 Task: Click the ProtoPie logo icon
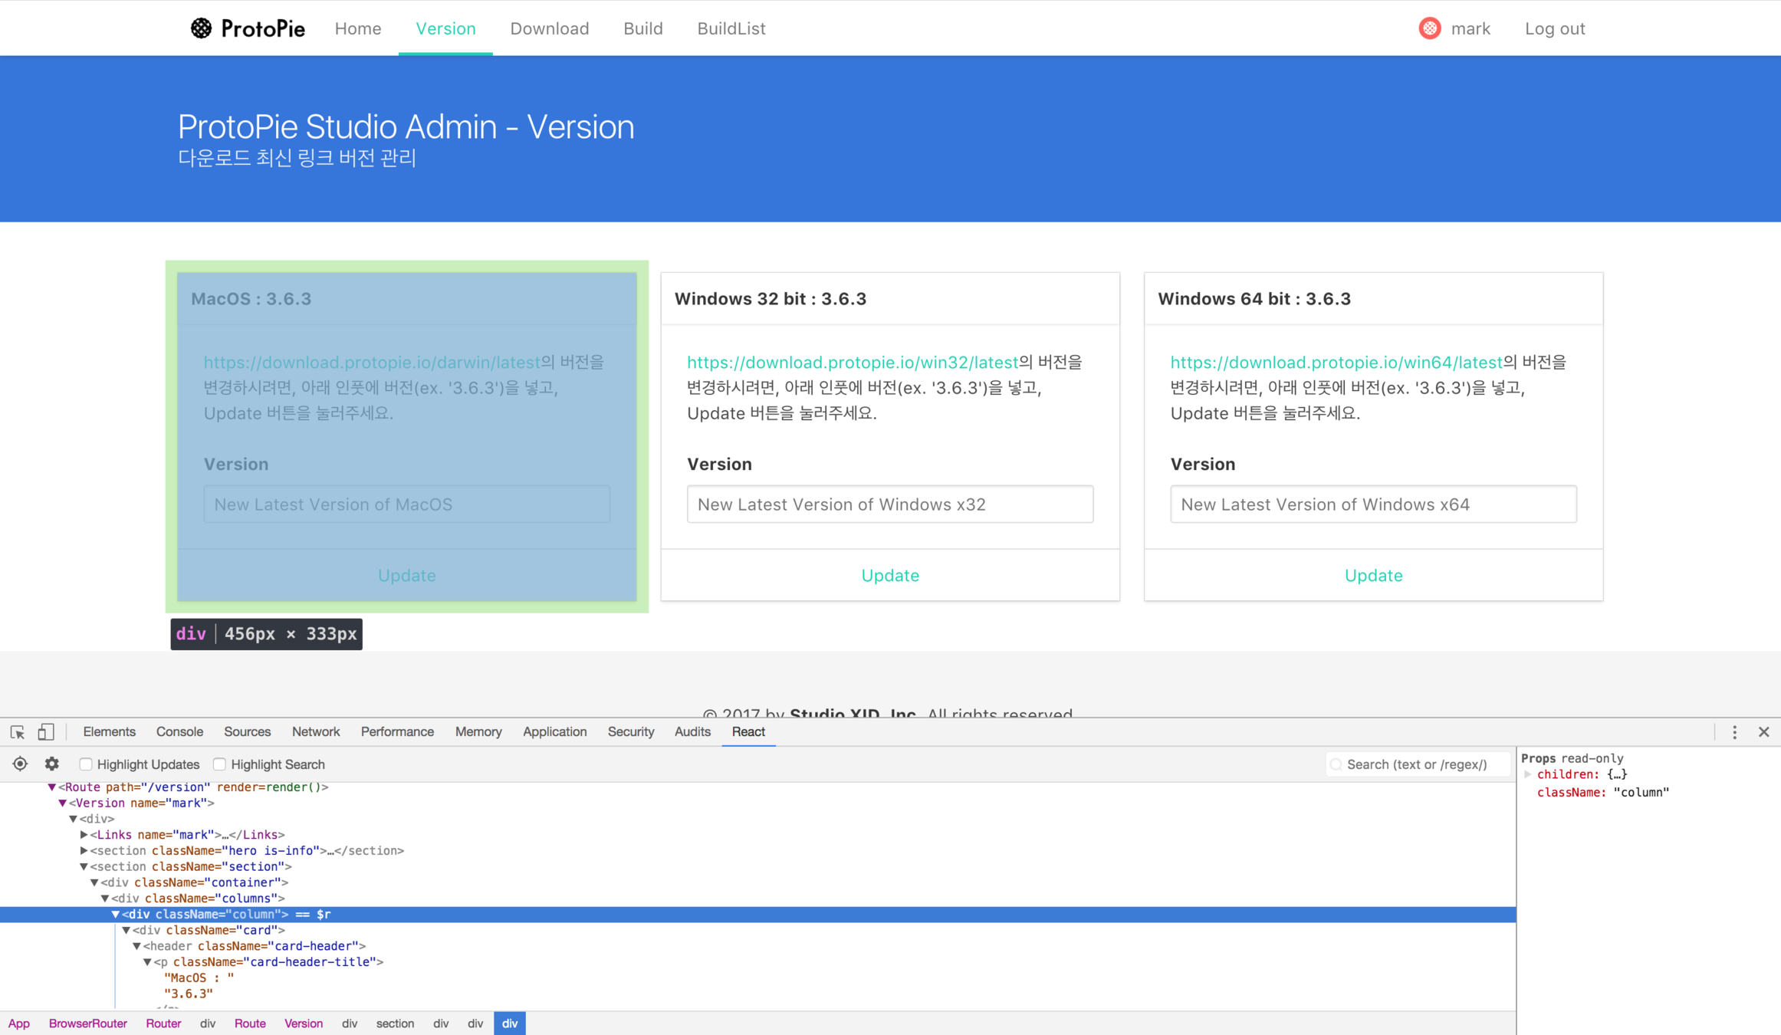tap(201, 28)
